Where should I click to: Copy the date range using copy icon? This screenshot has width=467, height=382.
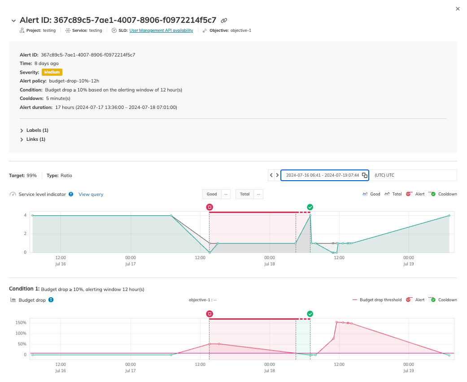pyautogui.click(x=365, y=175)
